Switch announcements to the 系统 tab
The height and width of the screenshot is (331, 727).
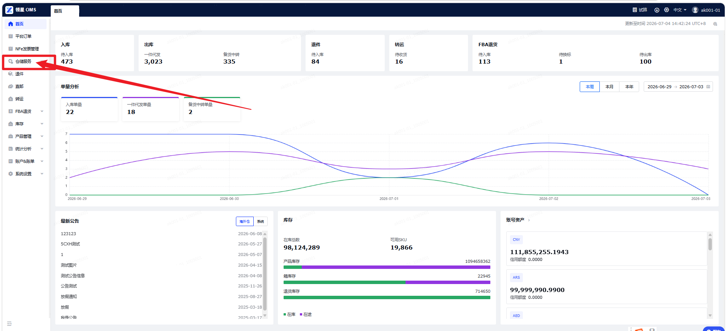point(261,222)
